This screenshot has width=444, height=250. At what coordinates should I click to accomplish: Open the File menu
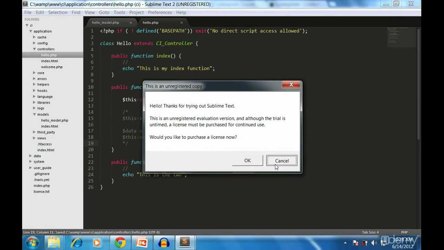28,12
